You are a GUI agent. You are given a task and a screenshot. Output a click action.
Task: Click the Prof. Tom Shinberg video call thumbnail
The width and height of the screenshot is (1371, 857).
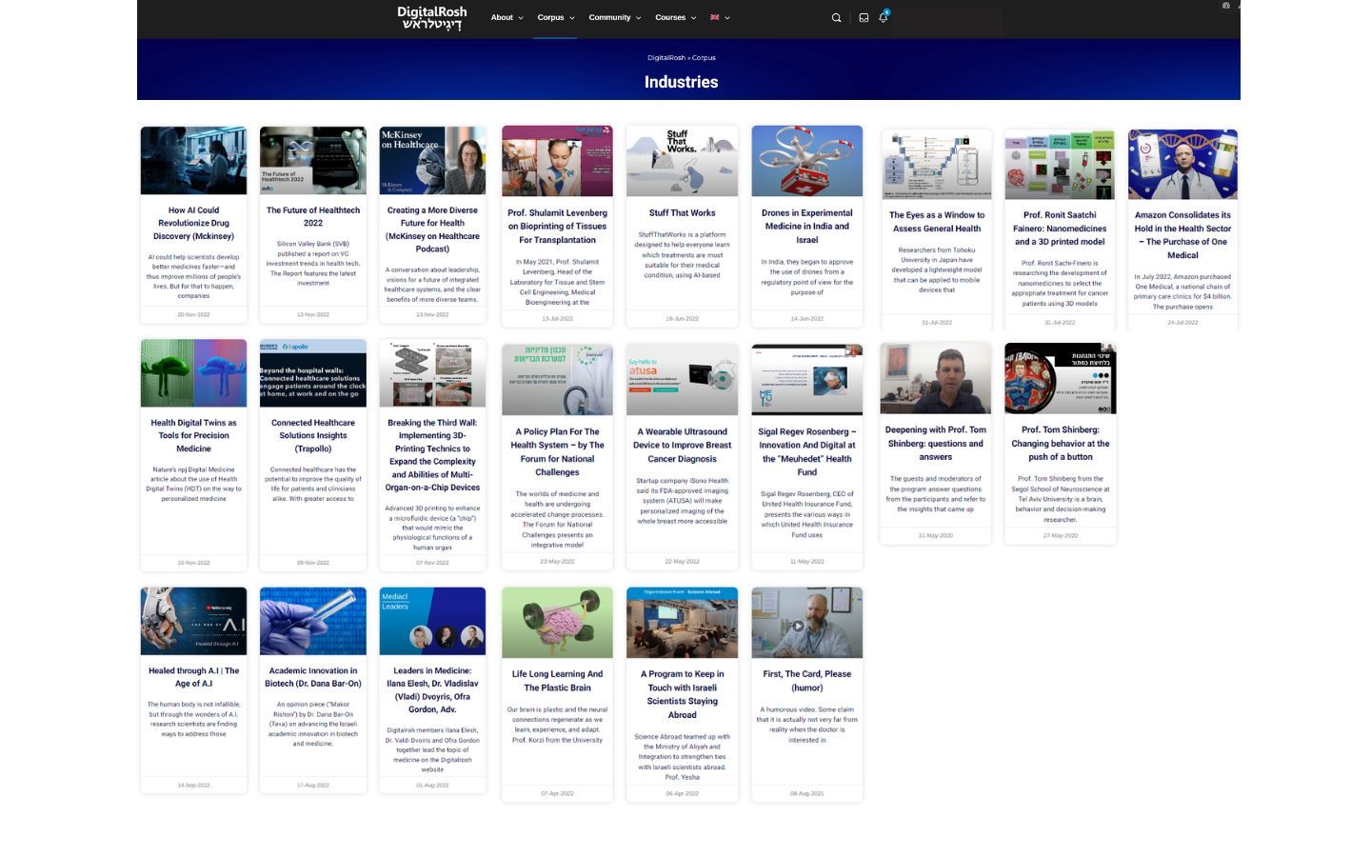pos(935,379)
